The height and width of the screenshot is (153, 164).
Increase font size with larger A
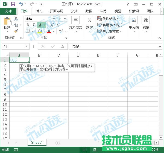click(x=52, y=25)
